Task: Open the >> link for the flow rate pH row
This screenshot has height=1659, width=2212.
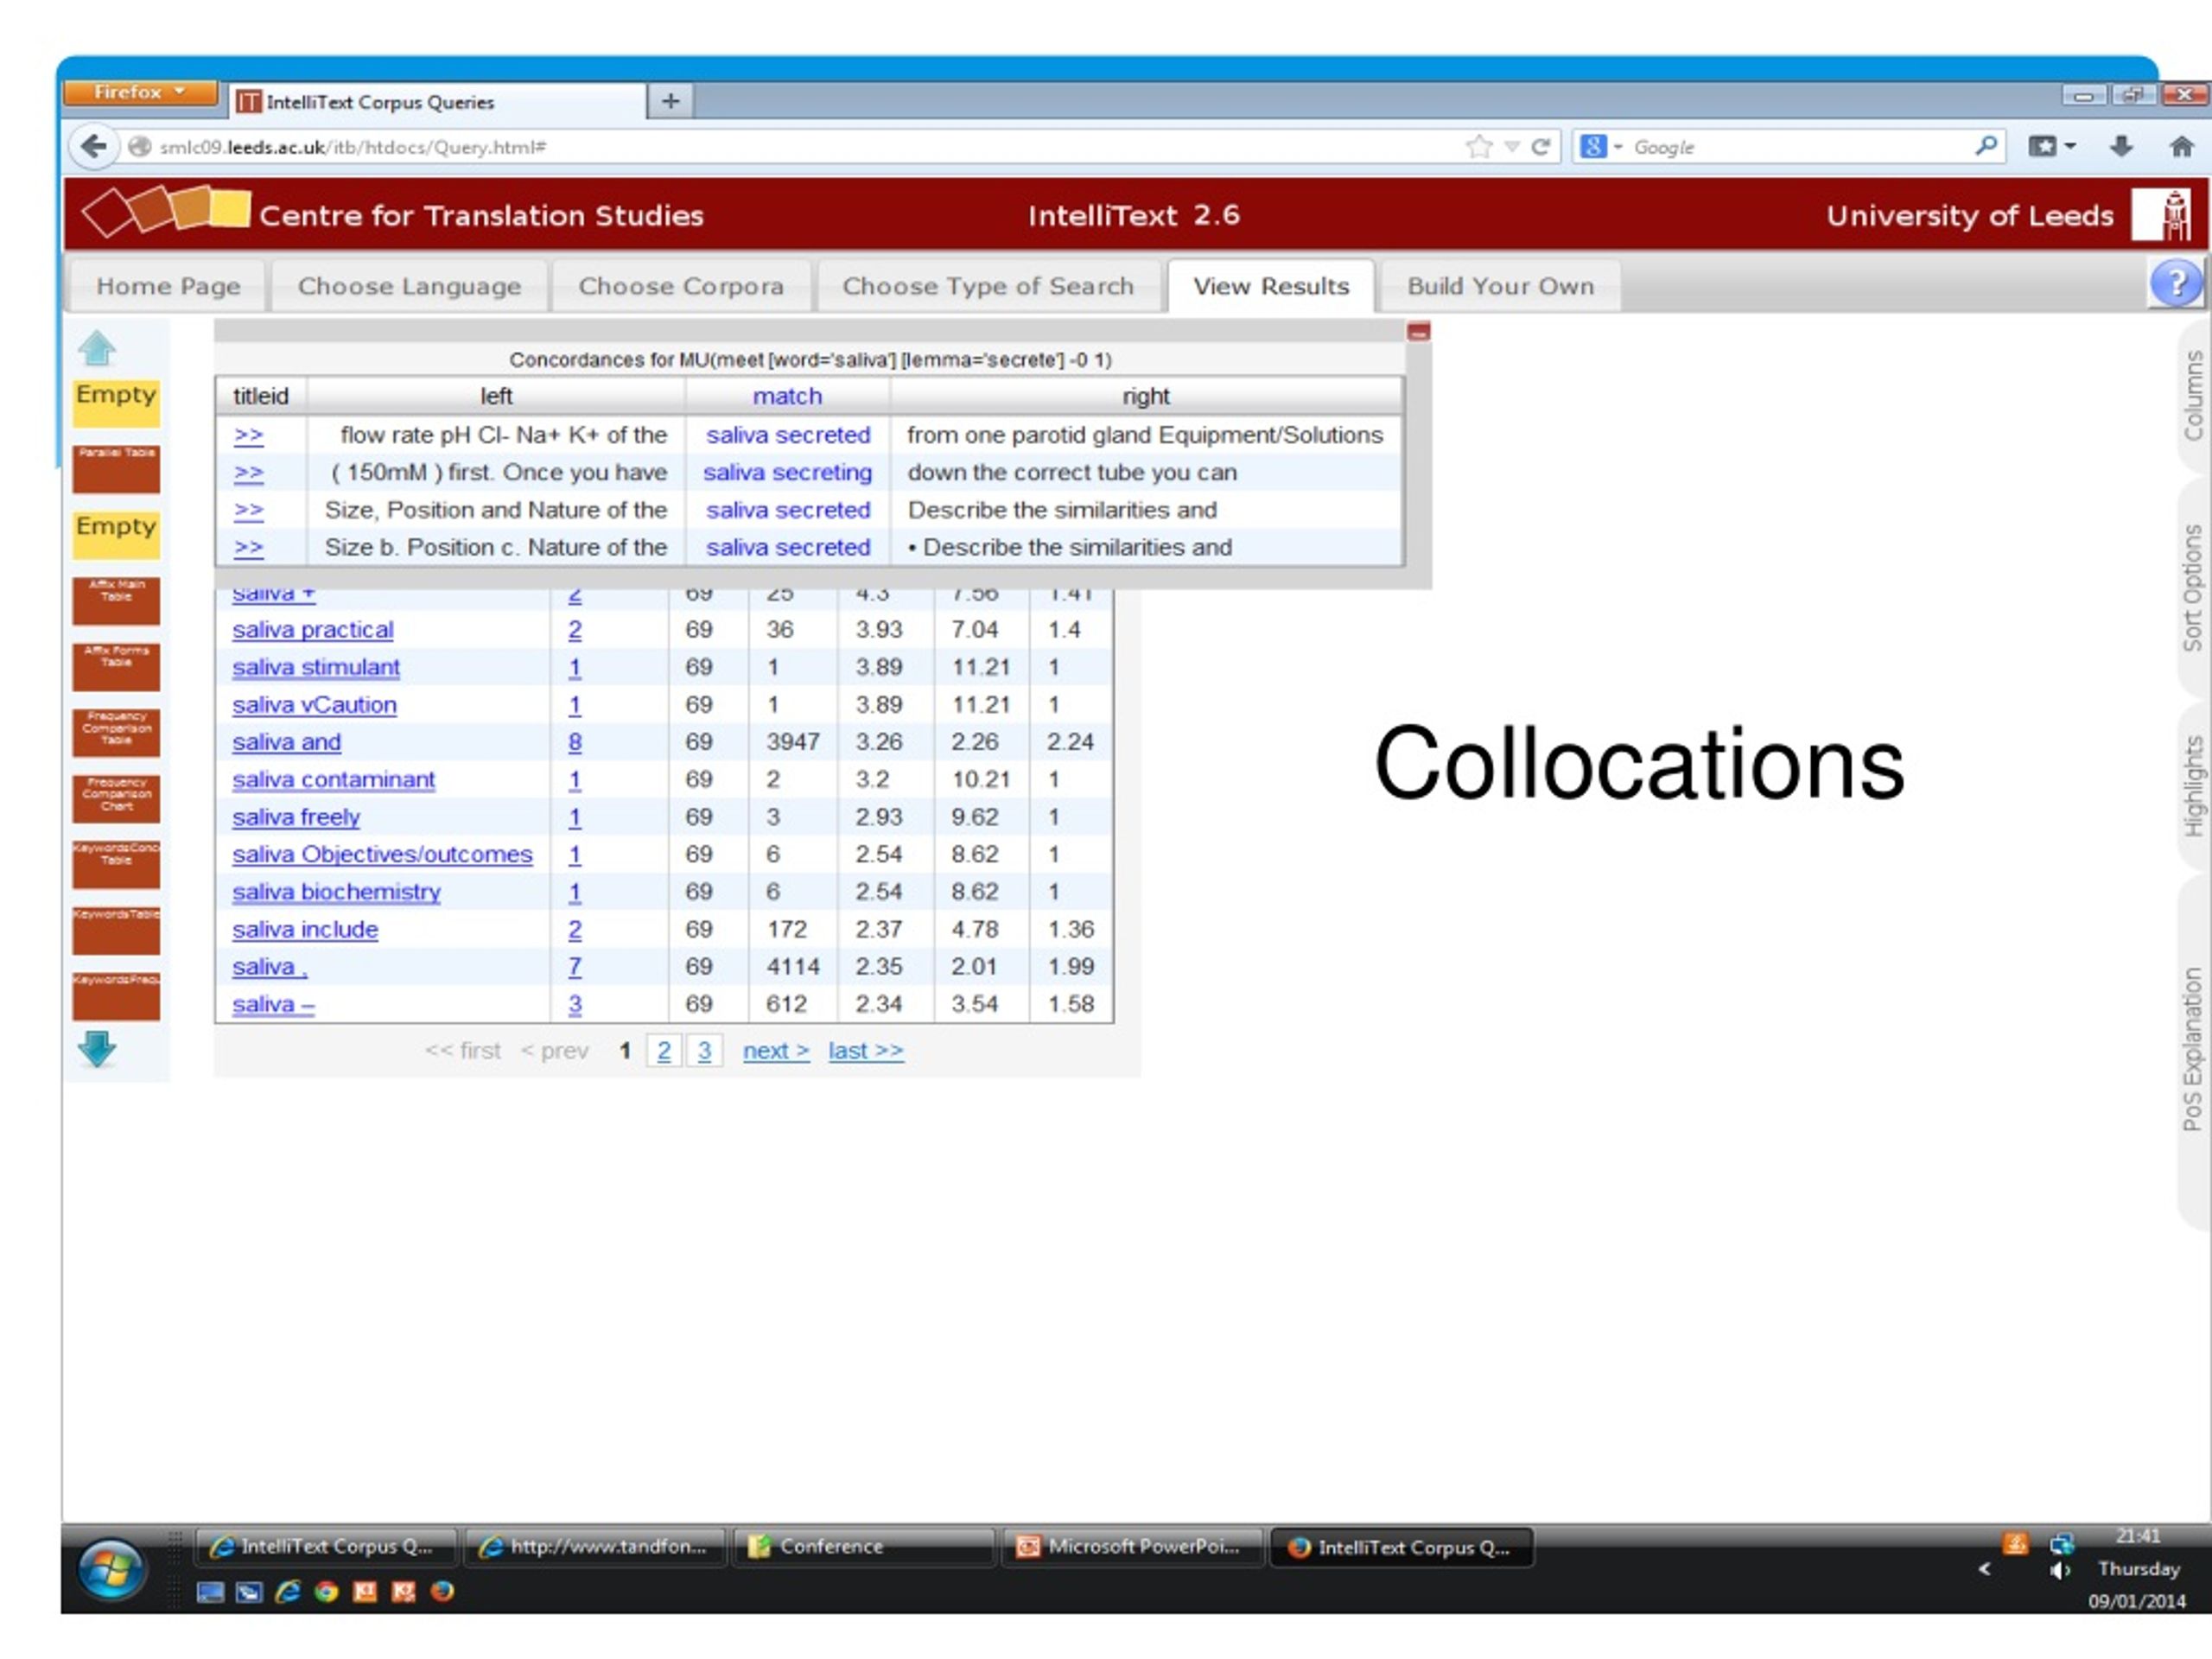Action: (x=248, y=435)
